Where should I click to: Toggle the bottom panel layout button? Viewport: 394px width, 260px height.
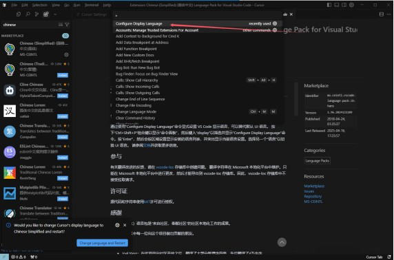[336, 5]
